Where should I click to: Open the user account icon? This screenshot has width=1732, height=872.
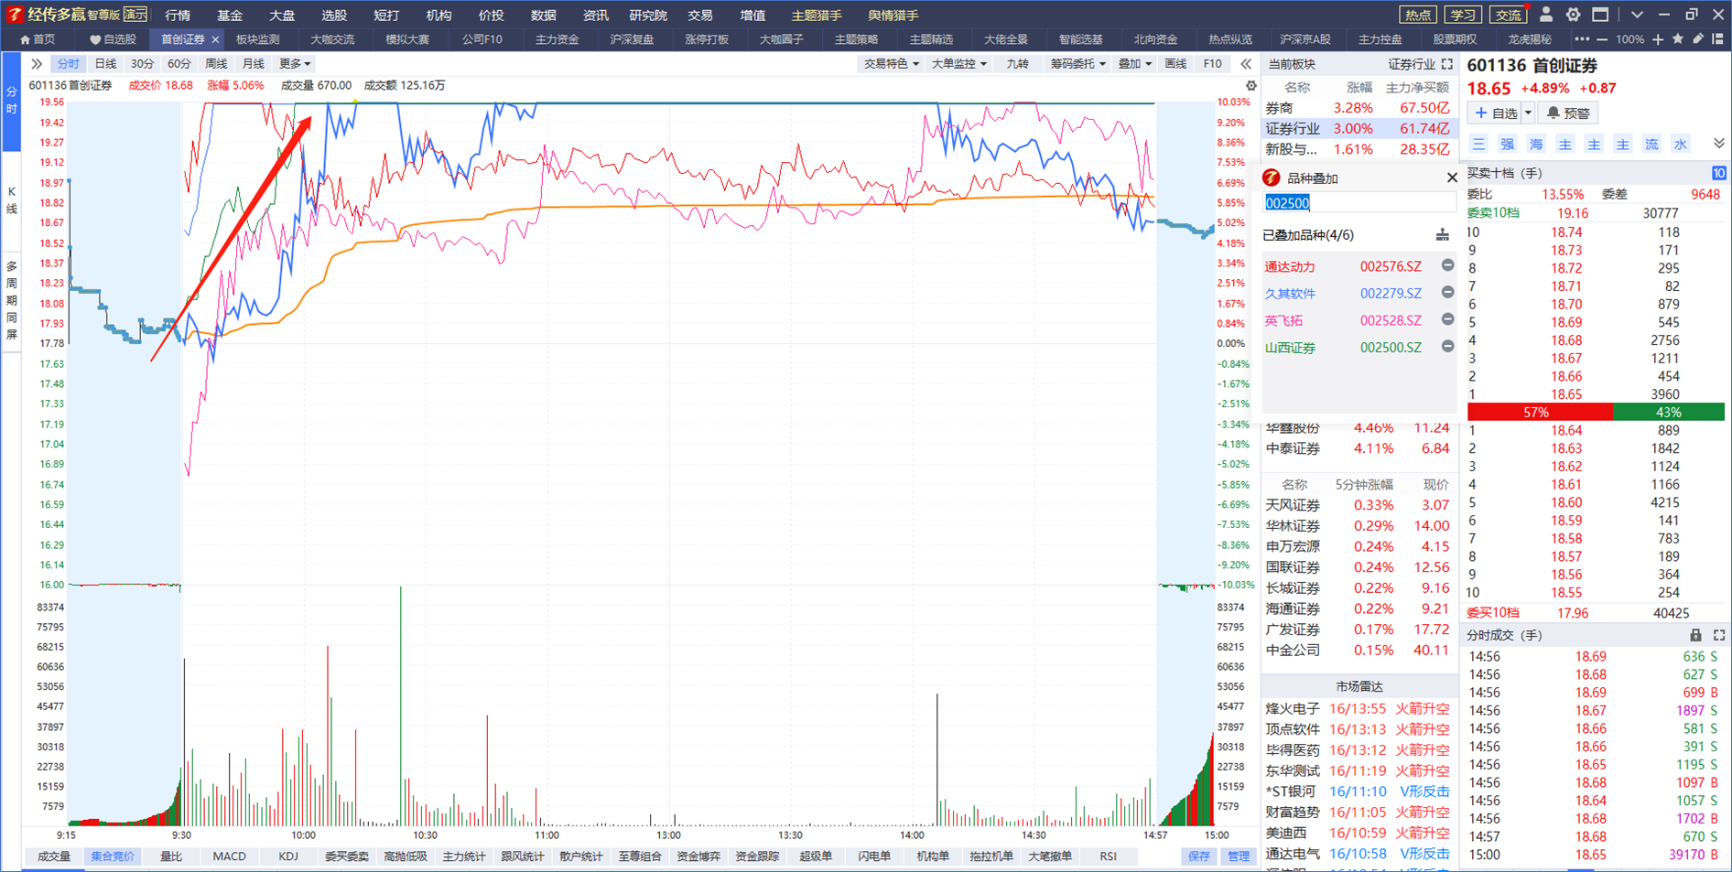click(x=1546, y=15)
